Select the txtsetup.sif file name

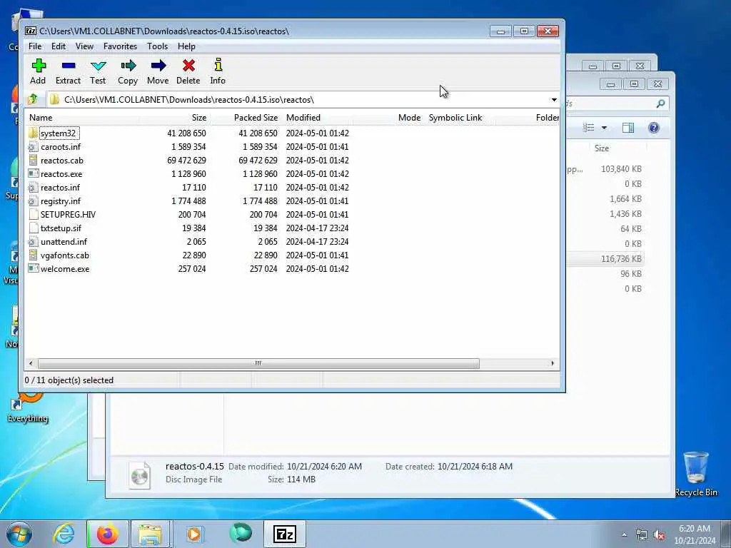point(61,228)
